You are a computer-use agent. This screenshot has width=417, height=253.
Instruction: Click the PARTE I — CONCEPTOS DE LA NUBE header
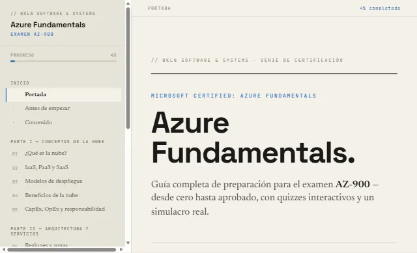[57, 142]
